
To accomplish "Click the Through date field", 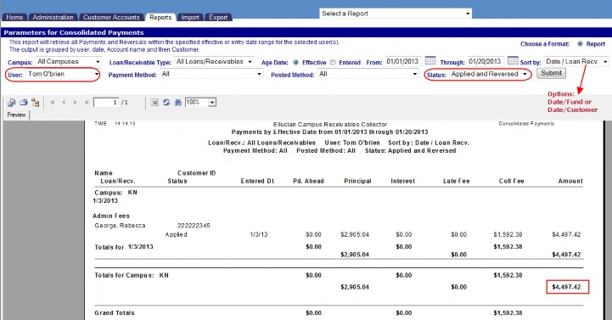I will tap(486, 61).
